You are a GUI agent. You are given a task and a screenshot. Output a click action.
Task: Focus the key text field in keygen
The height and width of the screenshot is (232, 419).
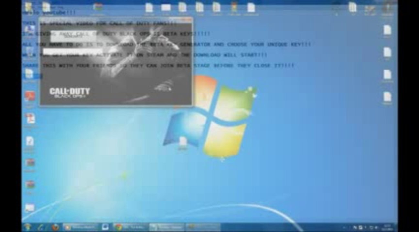pos(73,52)
